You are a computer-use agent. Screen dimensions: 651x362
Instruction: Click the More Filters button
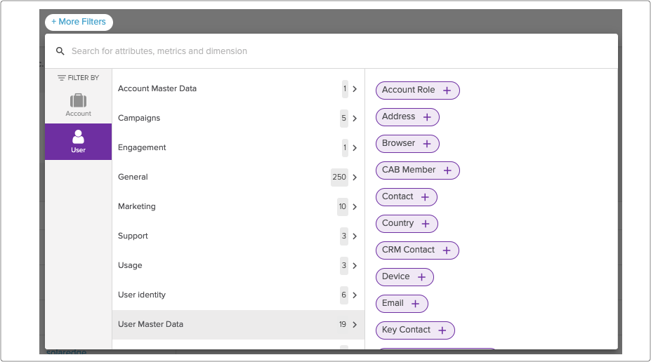(79, 22)
